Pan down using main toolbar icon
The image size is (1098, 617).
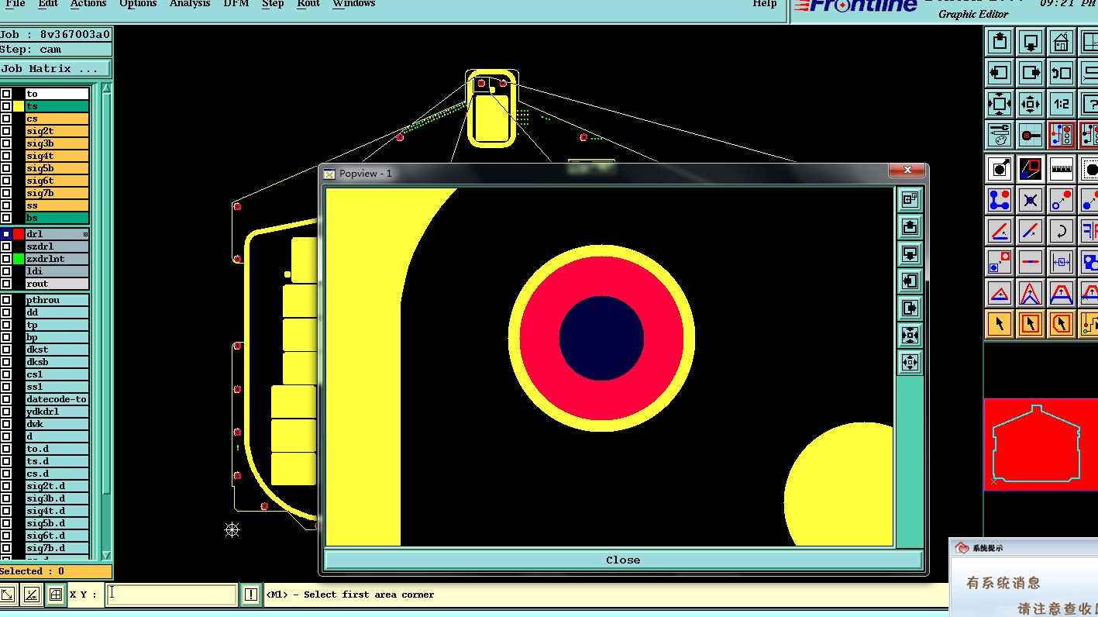click(x=1031, y=41)
